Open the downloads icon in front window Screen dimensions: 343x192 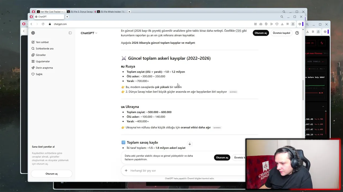coord(282,24)
